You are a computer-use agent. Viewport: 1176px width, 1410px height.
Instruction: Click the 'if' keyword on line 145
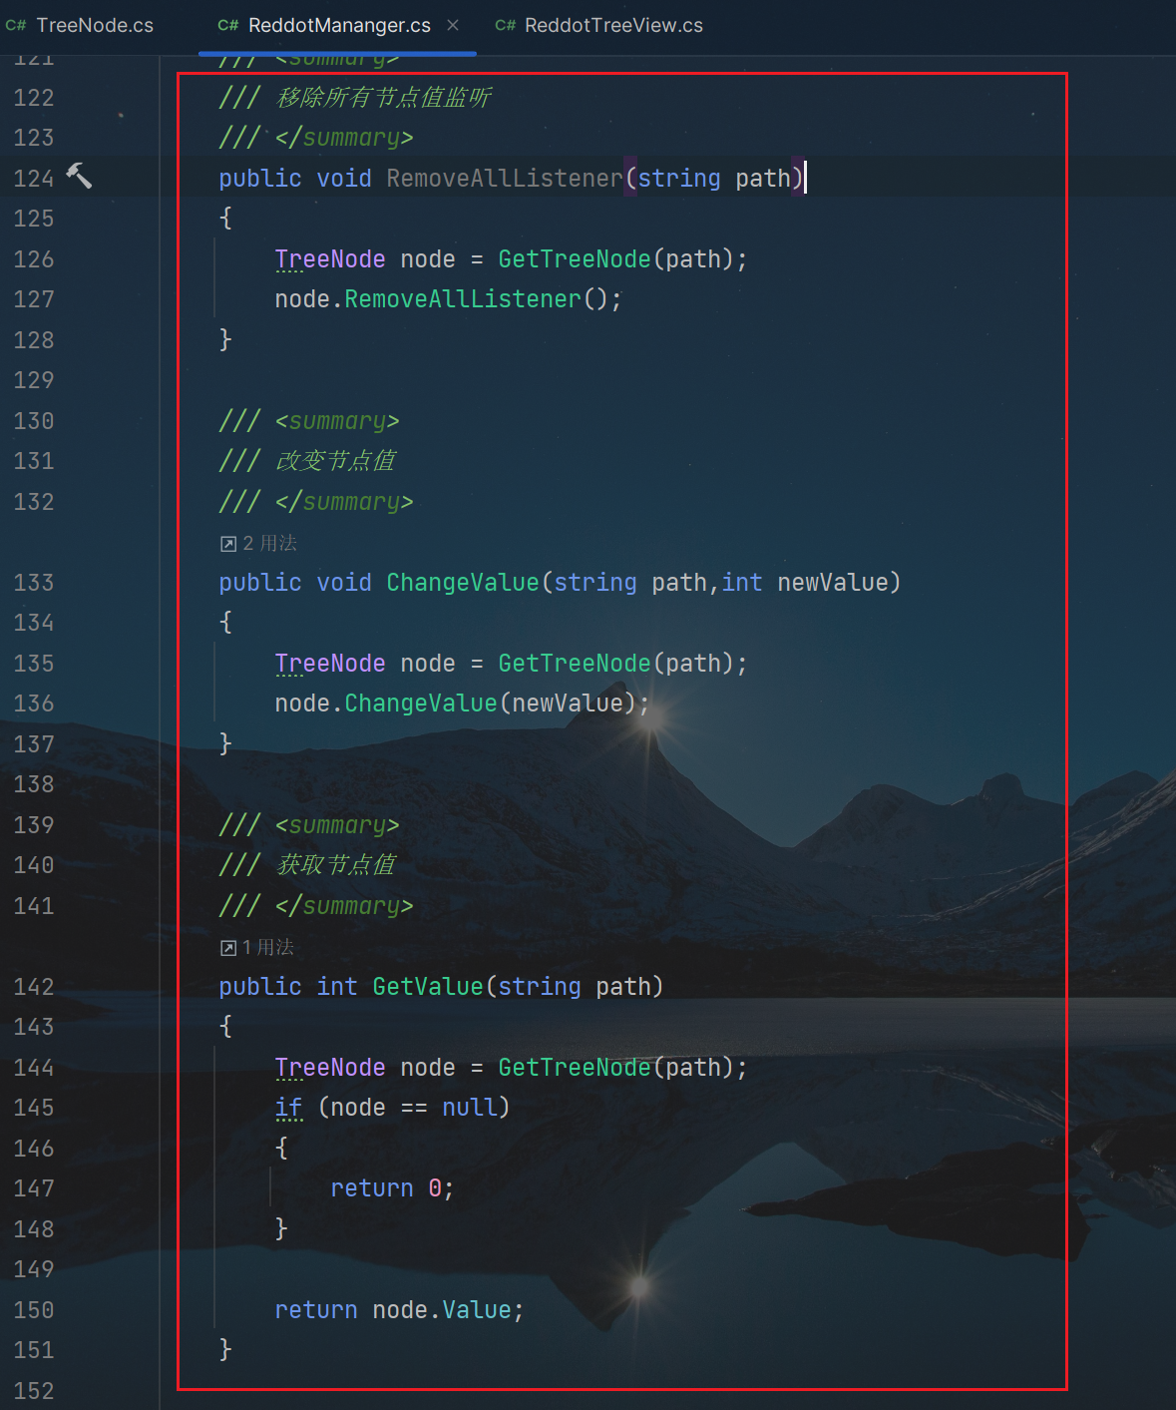[x=288, y=1107]
